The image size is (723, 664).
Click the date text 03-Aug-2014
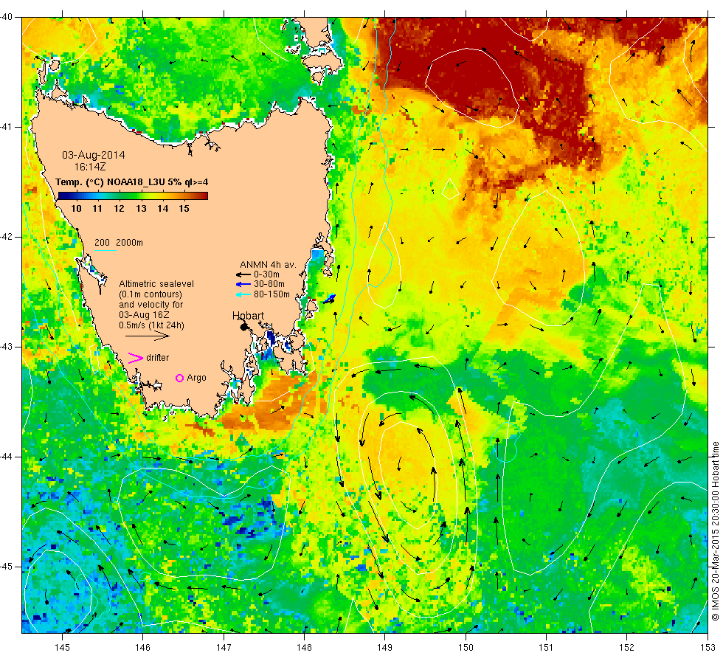coord(94,155)
